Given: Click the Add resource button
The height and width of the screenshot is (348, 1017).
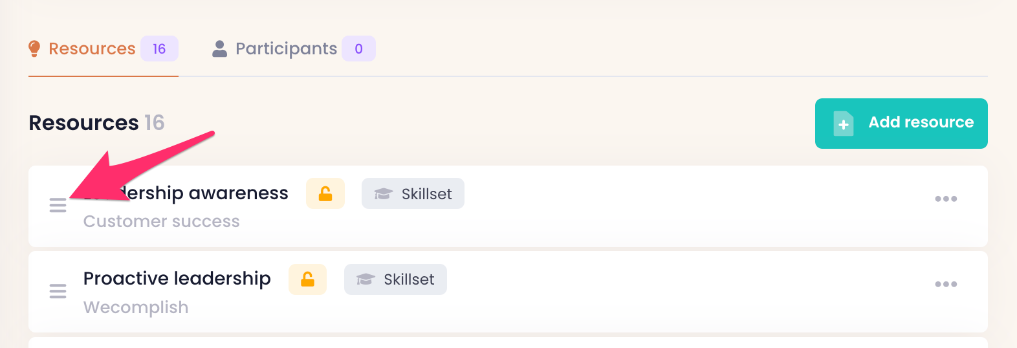Looking at the screenshot, I should (x=901, y=123).
